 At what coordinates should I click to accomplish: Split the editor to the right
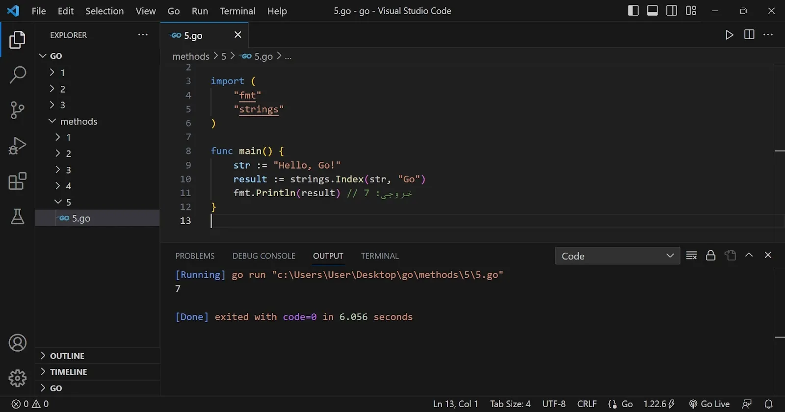click(x=749, y=35)
